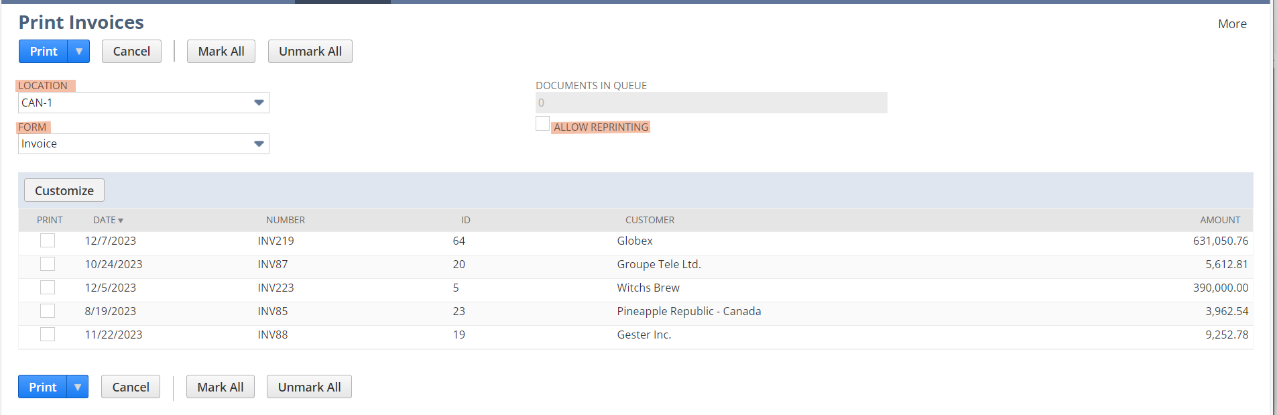This screenshot has height=415, width=1277.
Task: Expand the Location dropdown showing CAN-1
Action: coord(259,103)
